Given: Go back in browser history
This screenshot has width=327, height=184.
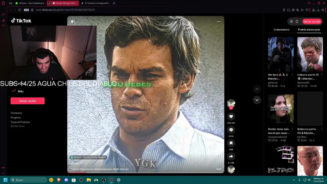Looking at the screenshot, I should (x=10, y=10).
